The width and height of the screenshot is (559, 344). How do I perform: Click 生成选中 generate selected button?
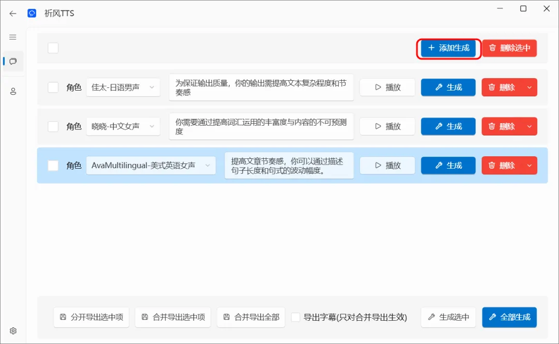[448, 317]
